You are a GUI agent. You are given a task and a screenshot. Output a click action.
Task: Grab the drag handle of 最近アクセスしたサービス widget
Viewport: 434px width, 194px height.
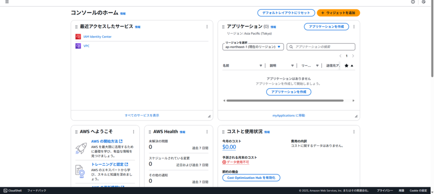[x=76, y=27]
